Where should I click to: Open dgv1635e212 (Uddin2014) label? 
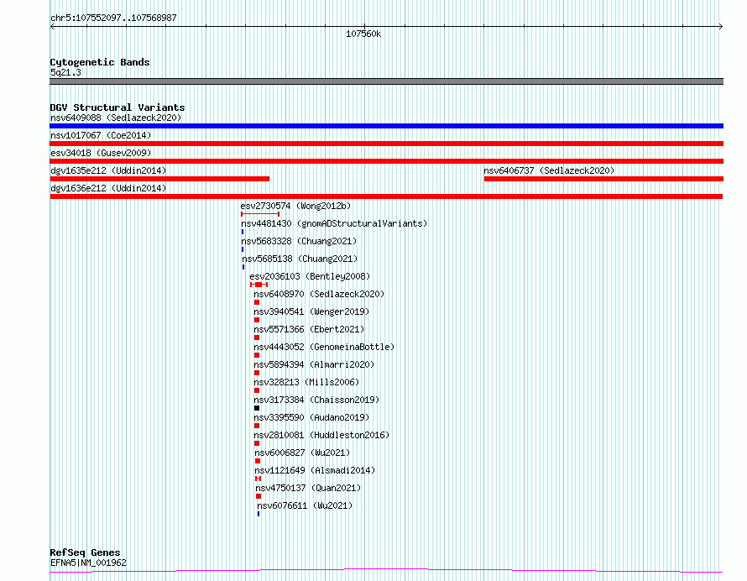(108, 170)
